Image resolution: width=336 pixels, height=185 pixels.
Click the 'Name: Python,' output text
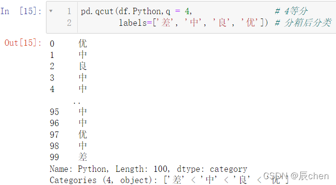point(79,169)
